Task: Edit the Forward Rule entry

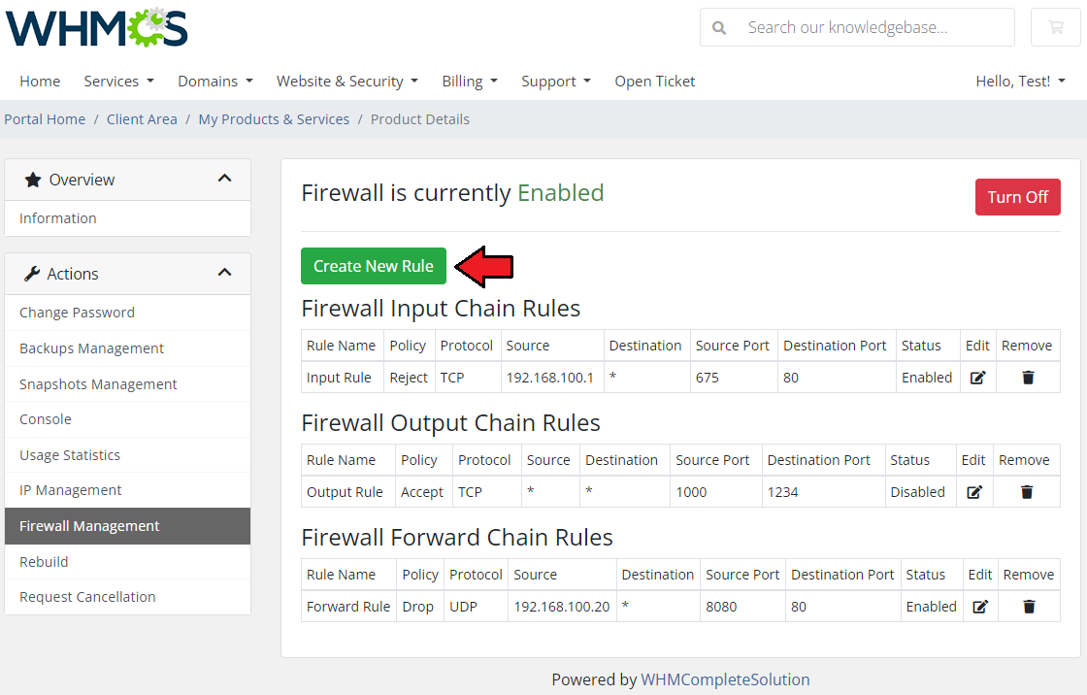Action: coord(979,607)
